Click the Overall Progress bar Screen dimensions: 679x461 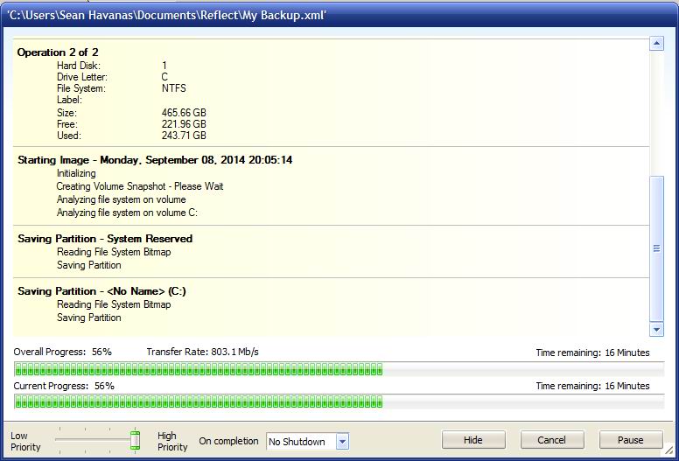tap(339, 370)
